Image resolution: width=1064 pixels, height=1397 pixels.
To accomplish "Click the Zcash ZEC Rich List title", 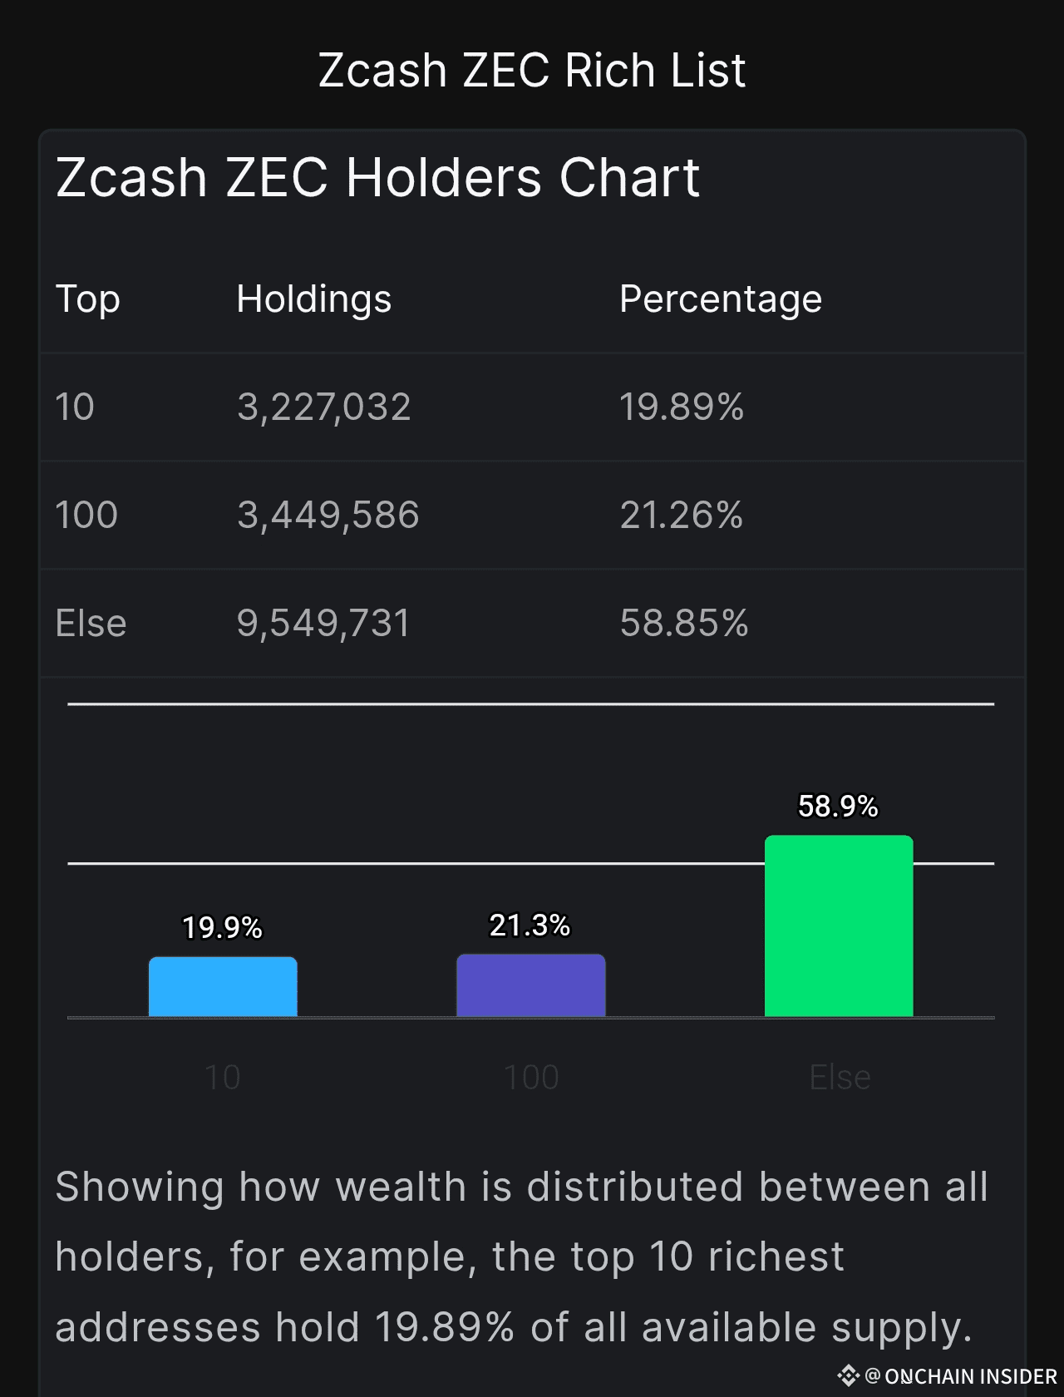I will coord(532,70).
